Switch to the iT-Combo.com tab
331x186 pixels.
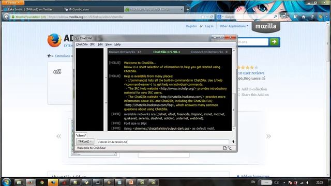[x=93, y=9]
